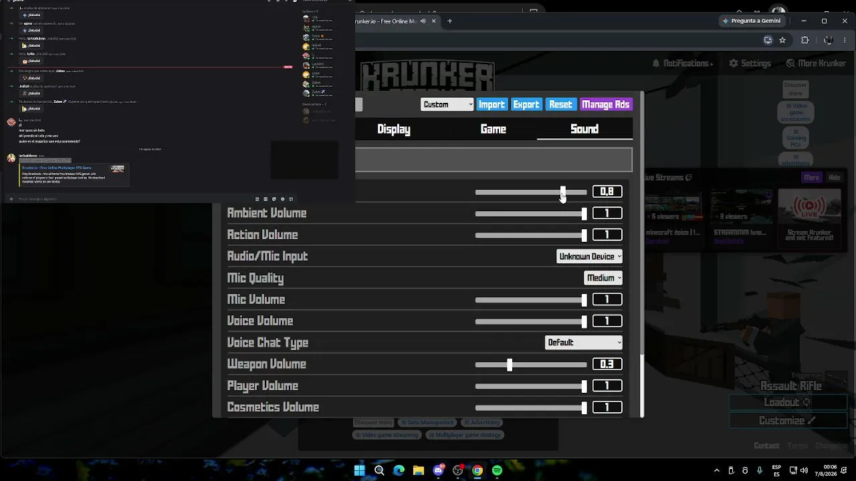Open the Loadout menu button
The width and height of the screenshot is (856, 481).
click(x=788, y=403)
